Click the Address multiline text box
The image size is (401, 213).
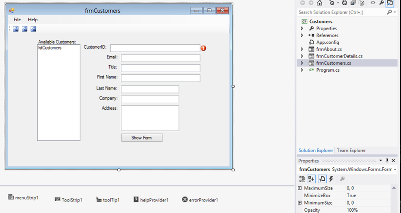coord(150,118)
